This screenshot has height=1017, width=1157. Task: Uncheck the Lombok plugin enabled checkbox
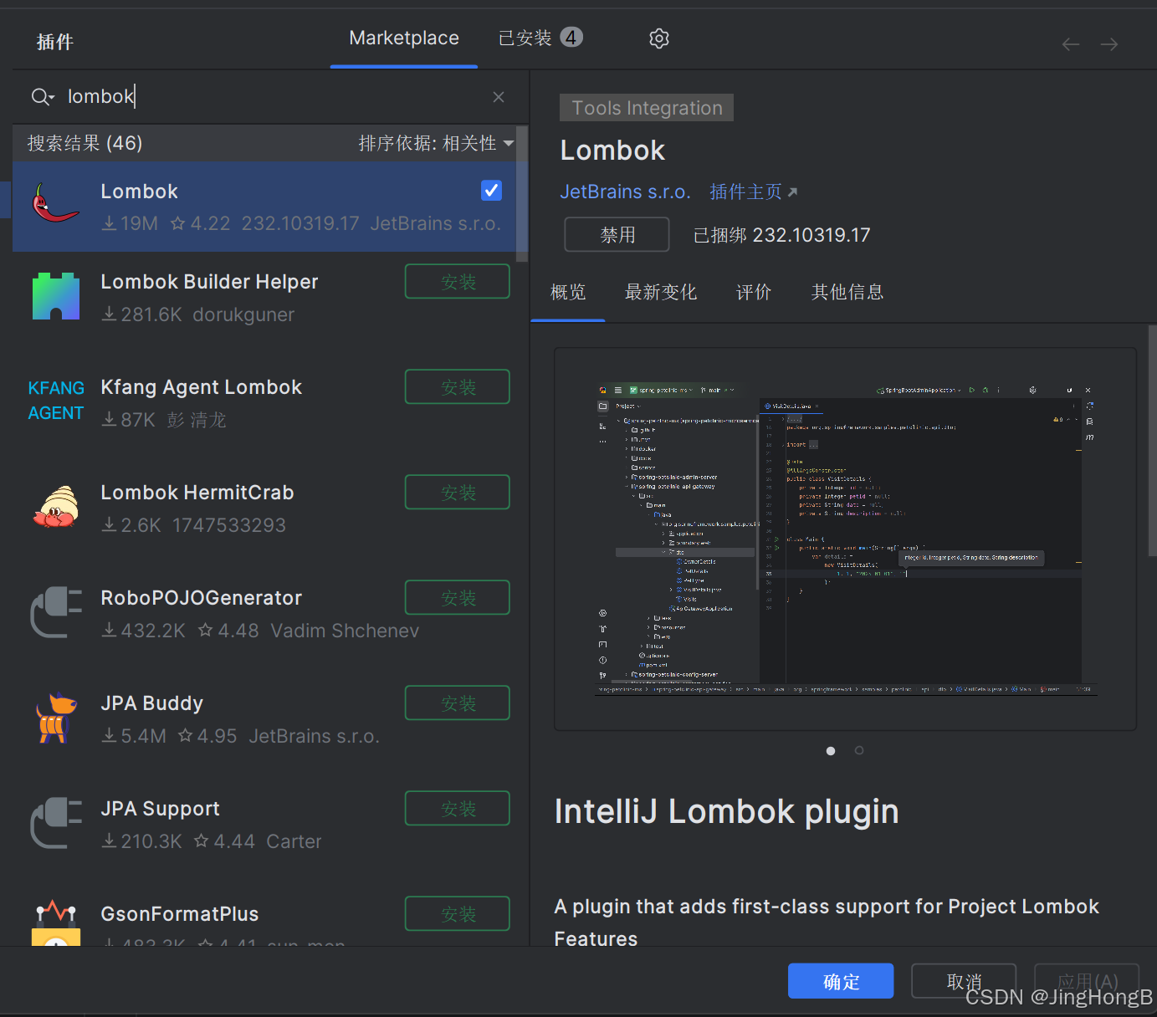[x=492, y=191]
